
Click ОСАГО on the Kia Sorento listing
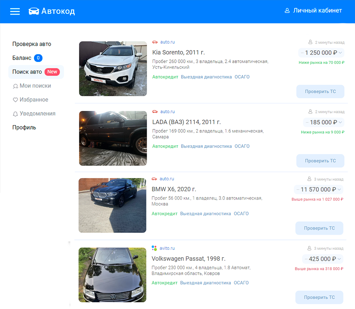point(242,77)
